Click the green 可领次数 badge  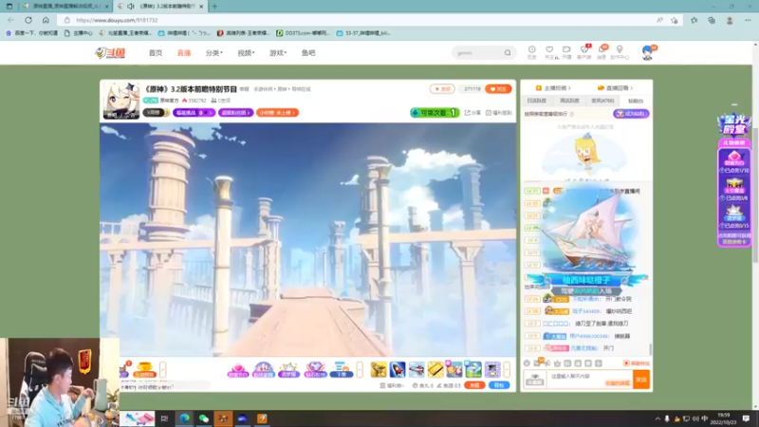click(x=435, y=113)
